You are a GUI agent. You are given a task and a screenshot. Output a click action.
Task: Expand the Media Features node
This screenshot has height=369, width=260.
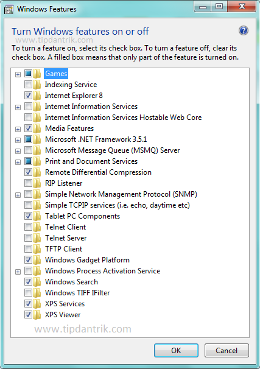[x=18, y=130]
